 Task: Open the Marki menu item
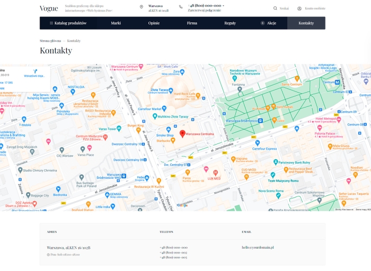(116, 23)
